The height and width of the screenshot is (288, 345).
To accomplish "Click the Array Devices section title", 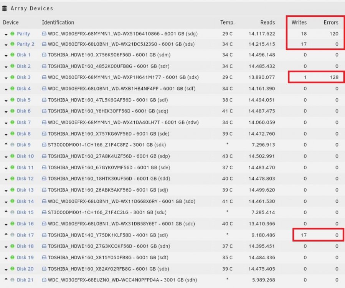I will tap(32, 8).
